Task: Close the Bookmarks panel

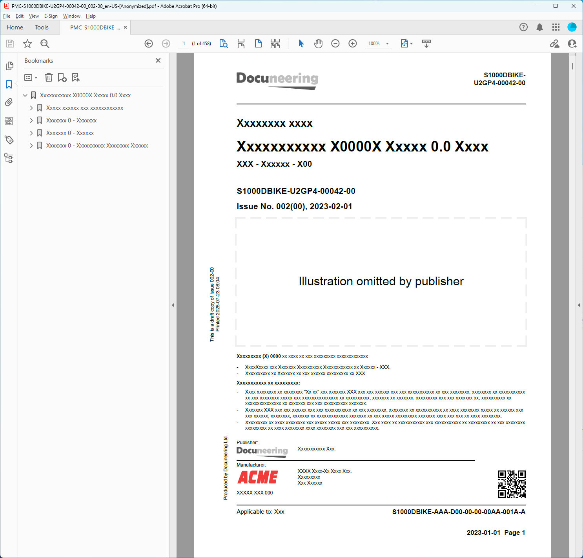Action: click(158, 60)
